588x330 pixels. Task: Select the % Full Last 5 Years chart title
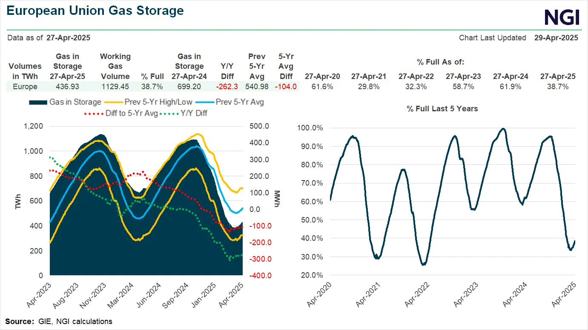tap(442, 109)
